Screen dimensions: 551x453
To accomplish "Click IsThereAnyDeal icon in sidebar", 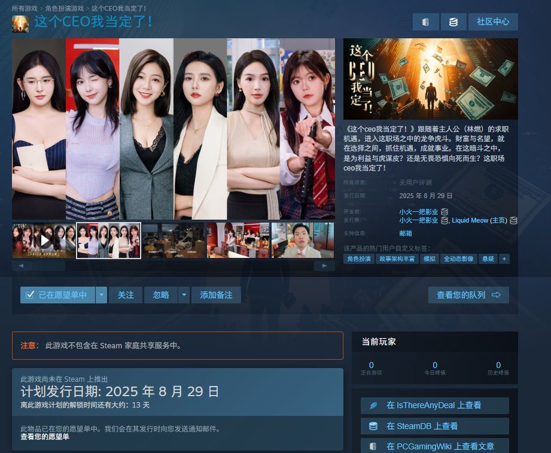I will point(373,406).
